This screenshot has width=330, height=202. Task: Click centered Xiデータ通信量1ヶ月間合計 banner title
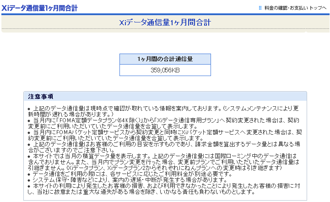click(165, 22)
